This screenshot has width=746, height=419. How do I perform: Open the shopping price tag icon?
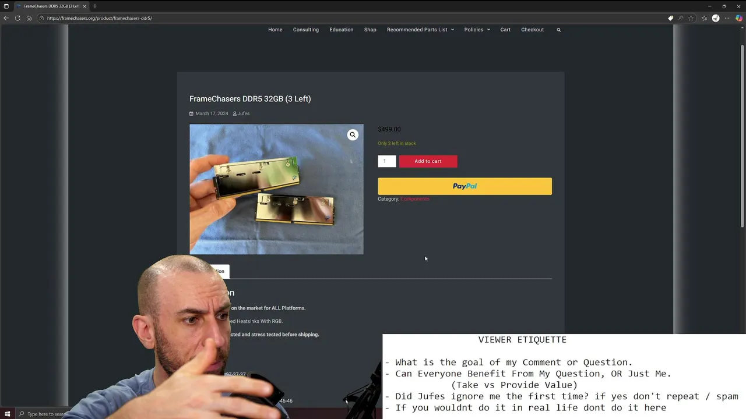(x=671, y=18)
